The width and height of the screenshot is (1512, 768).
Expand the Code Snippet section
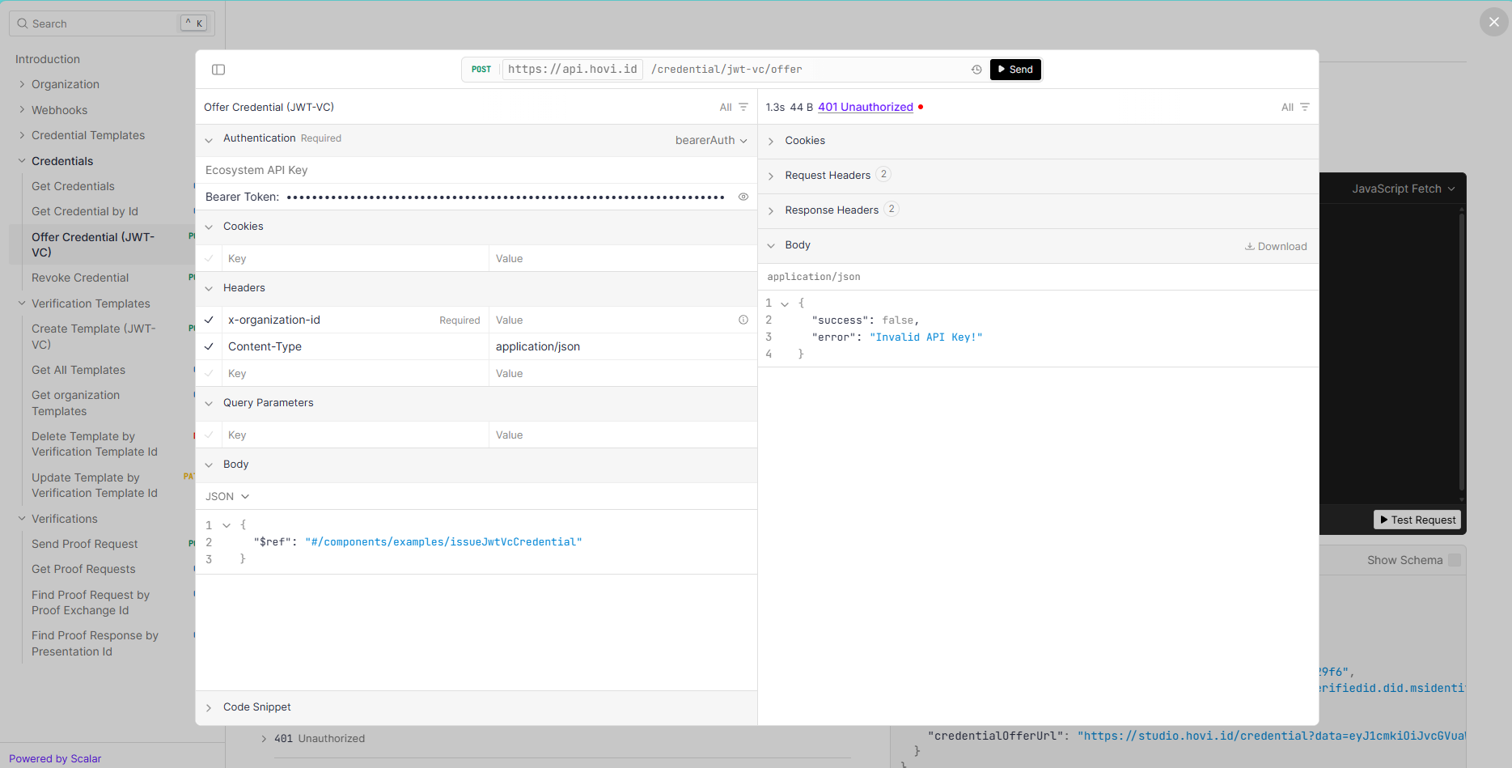coord(256,706)
